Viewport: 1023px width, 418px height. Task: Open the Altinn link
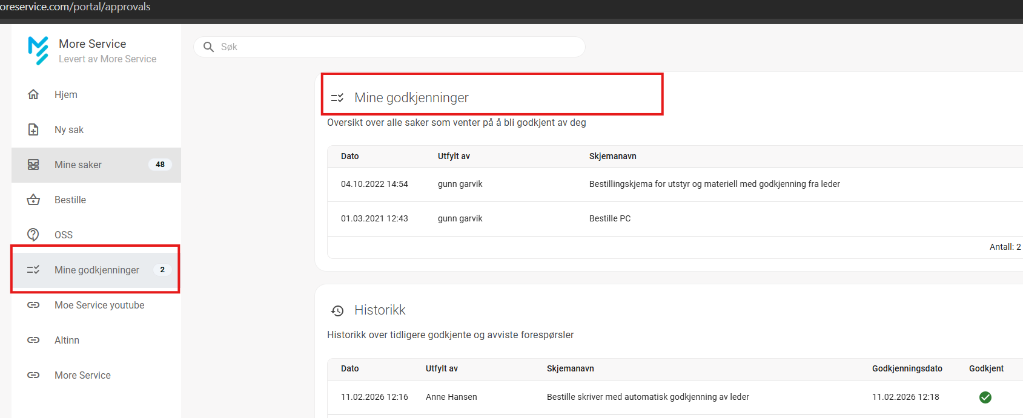pos(67,340)
